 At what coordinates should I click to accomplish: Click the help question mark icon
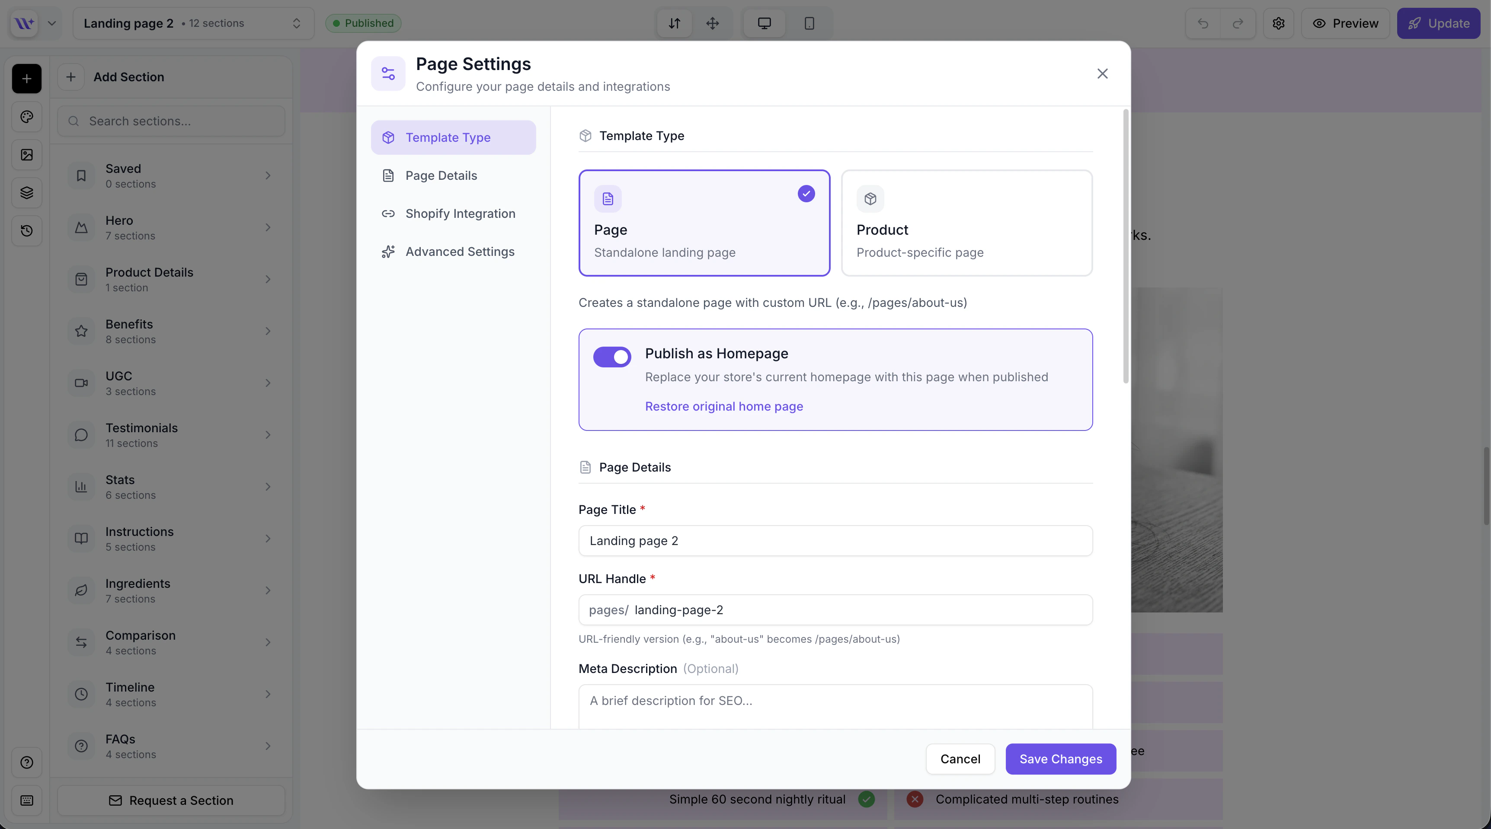point(27,762)
